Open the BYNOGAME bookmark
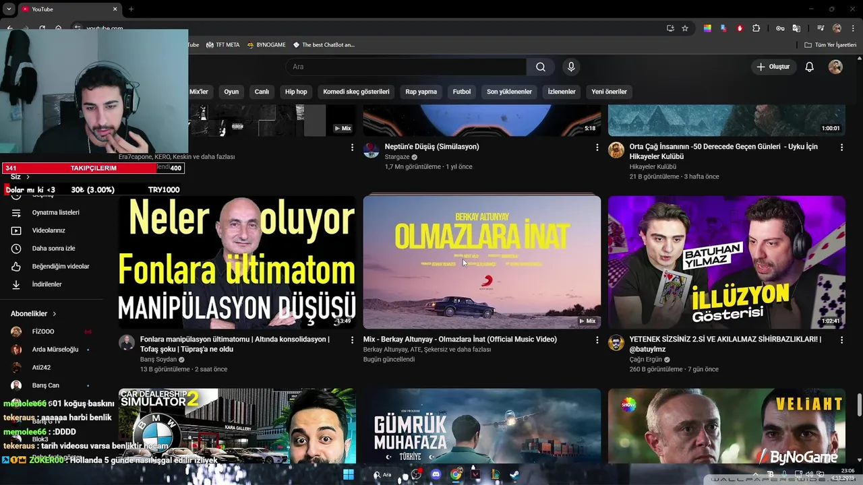 [x=266, y=45]
